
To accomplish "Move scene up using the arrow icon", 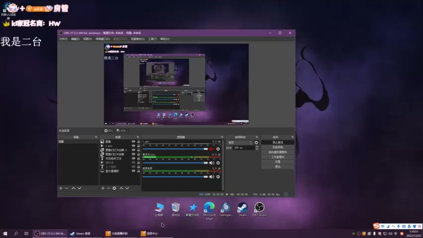I will coord(73,188).
